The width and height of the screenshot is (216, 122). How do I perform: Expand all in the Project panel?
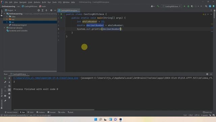tap(43, 11)
